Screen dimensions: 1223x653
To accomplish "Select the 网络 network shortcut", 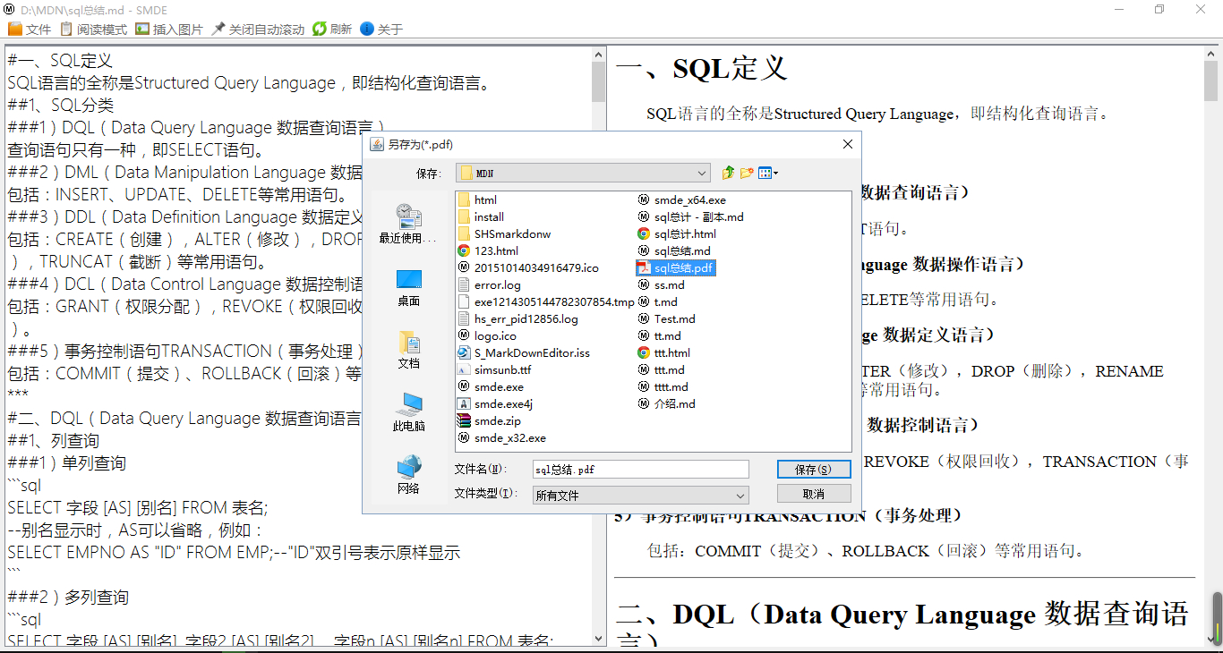I will [x=408, y=475].
